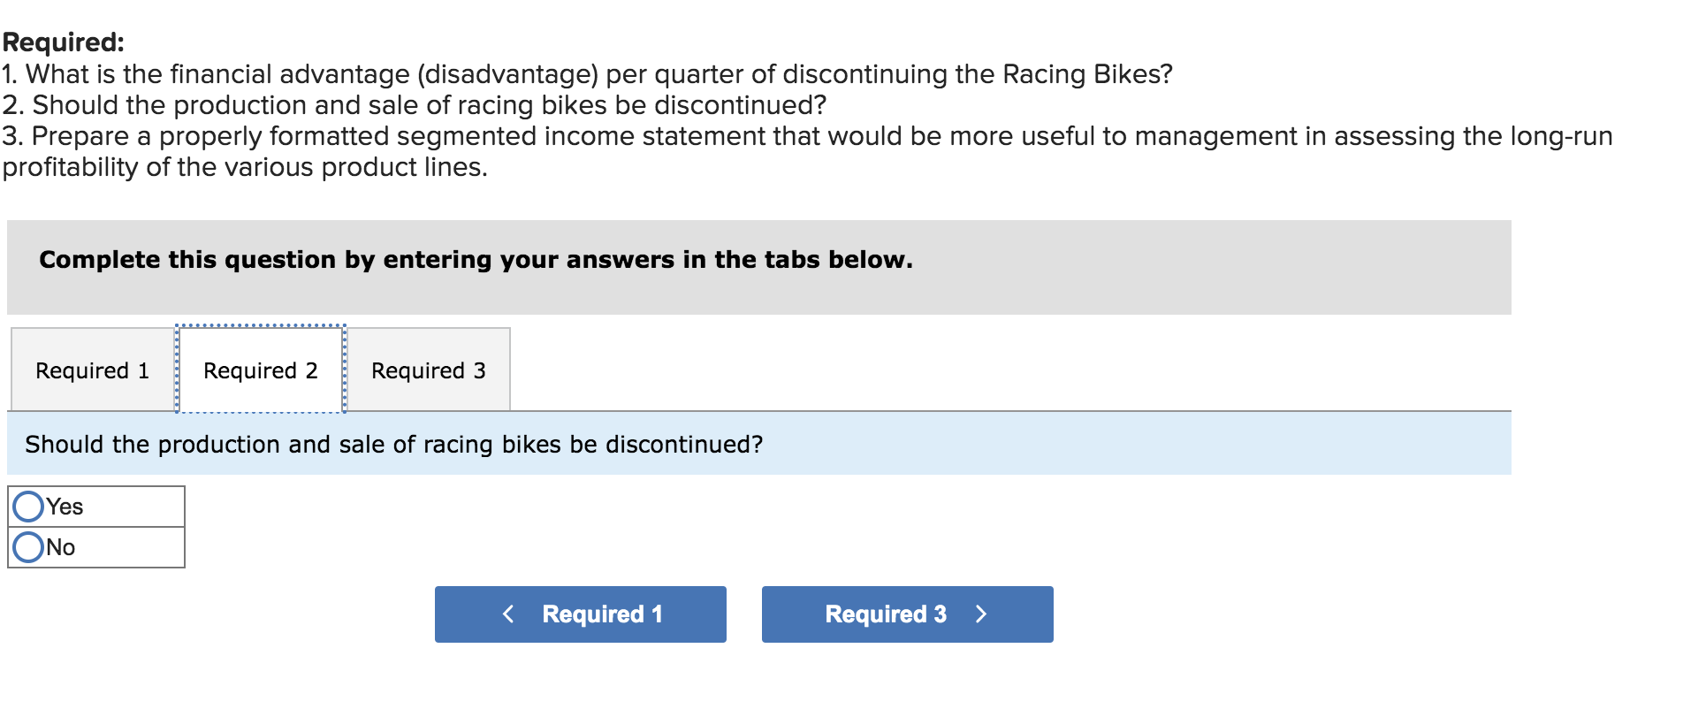Click the bold "Required:" heading

64,42
